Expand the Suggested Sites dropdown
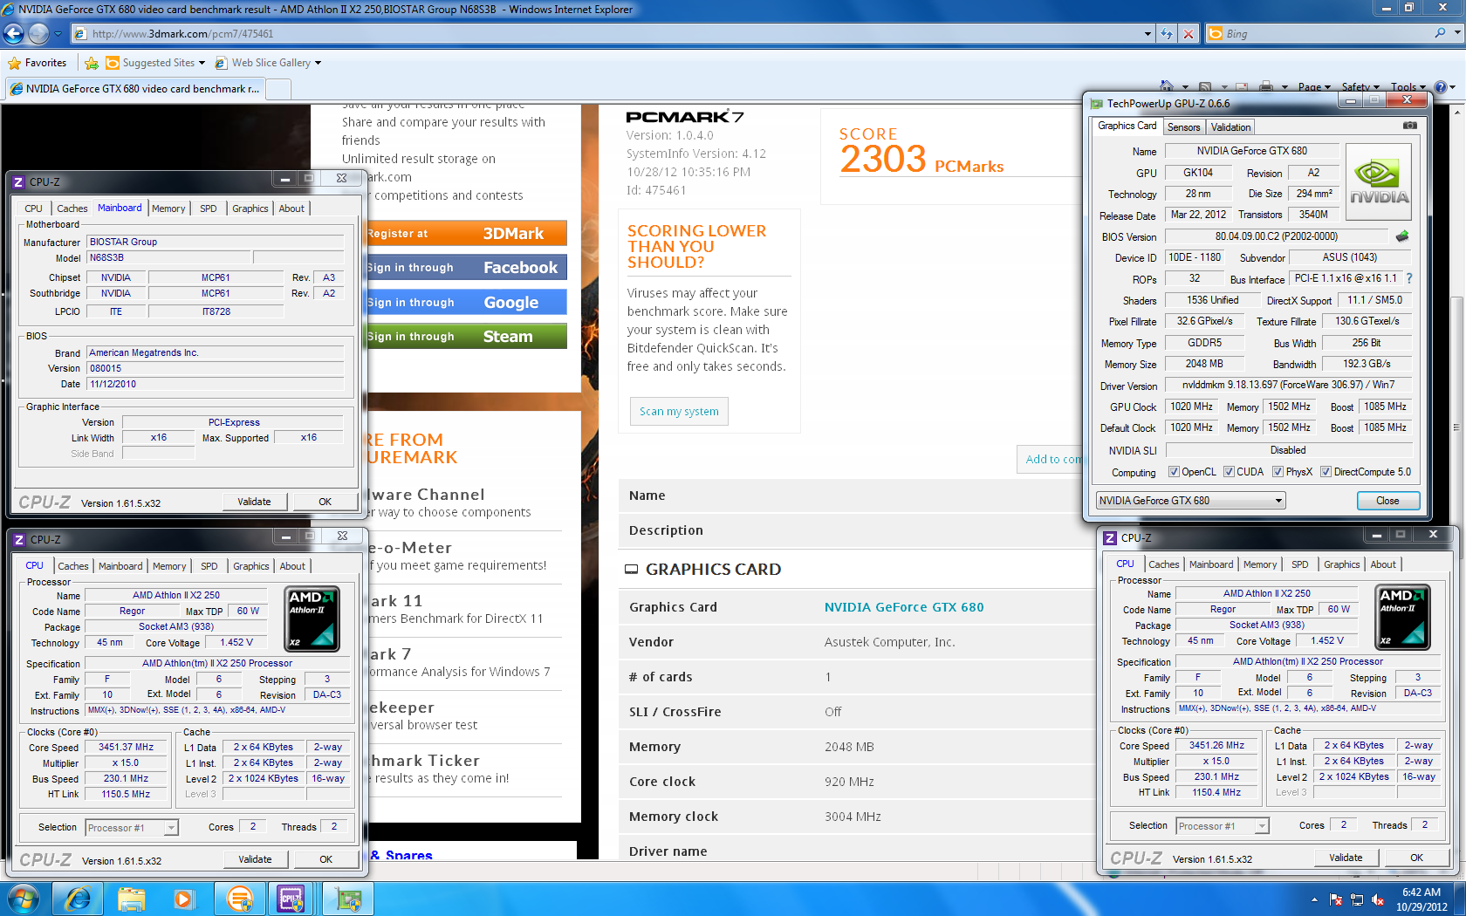 point(202,63)
